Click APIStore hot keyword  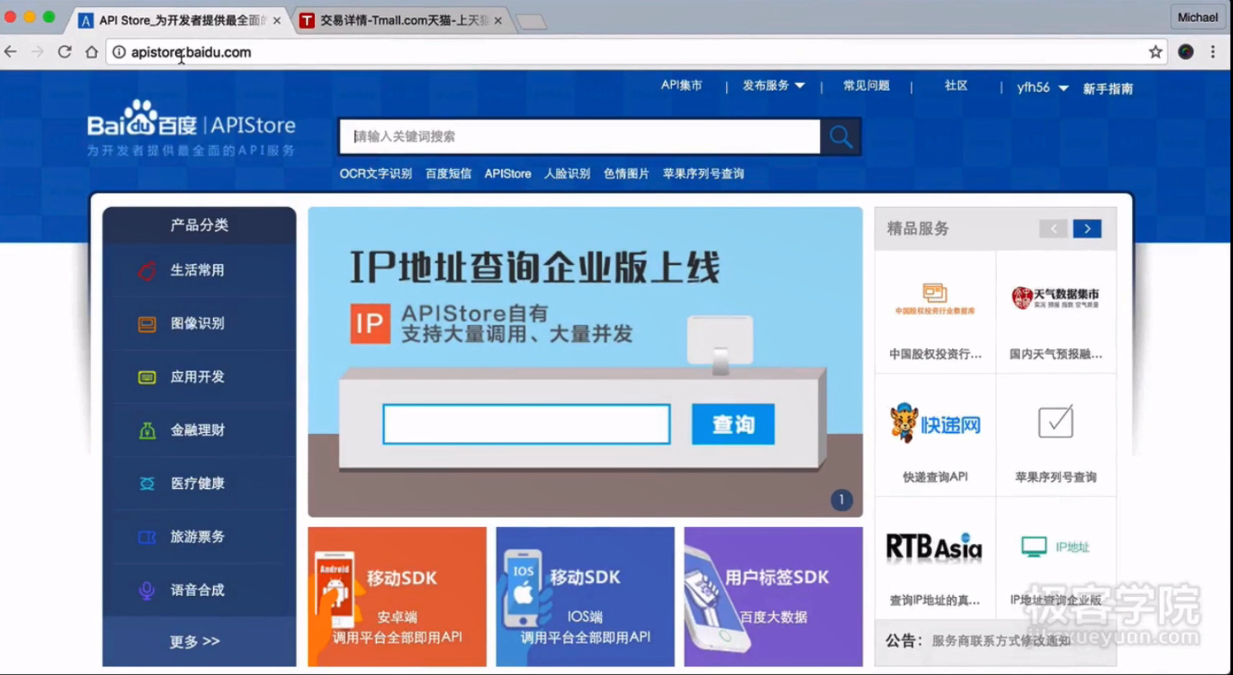tap(508, 173)
